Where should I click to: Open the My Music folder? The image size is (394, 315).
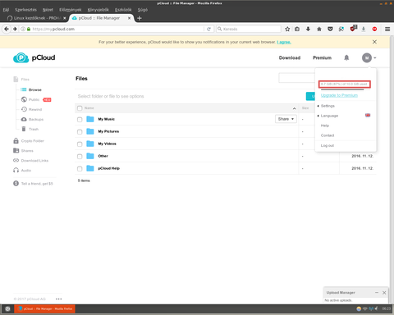[x=107, y=119]
